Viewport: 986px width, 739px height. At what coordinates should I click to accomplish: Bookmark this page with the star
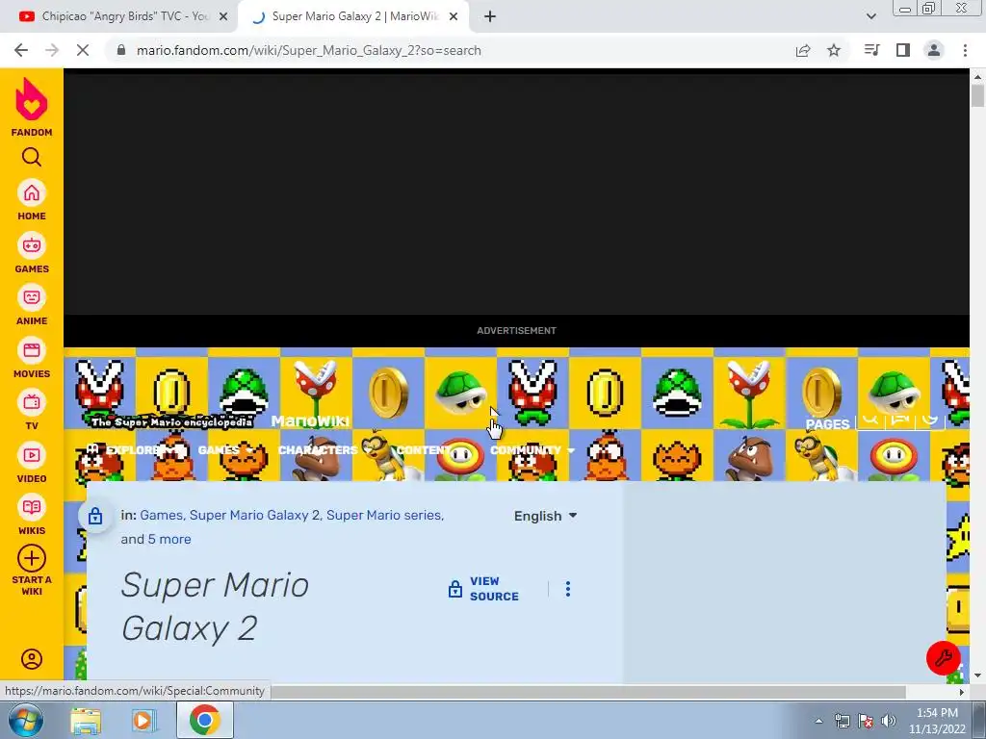834,50
